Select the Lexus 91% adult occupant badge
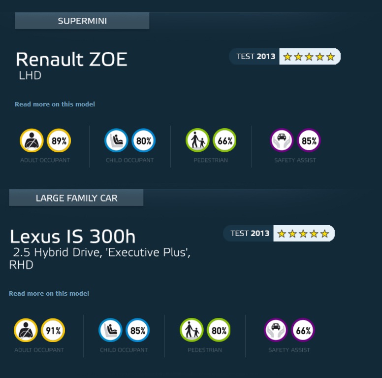The image size is (382, 378). tap(53, 330)
